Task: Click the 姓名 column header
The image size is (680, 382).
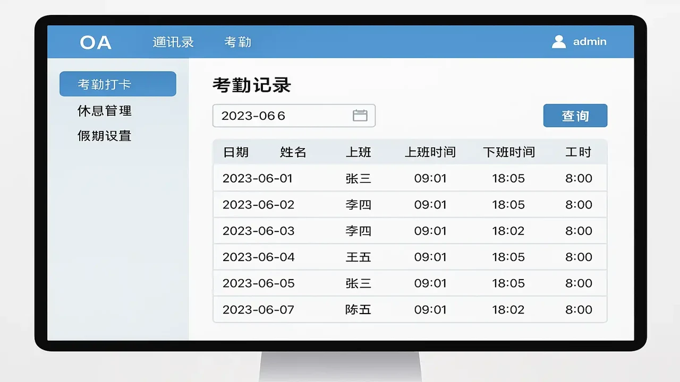Action: [293, 152]
